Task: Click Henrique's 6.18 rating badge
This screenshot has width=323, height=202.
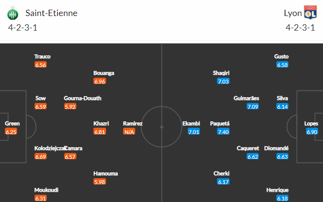Action: (x=283, y=198)
